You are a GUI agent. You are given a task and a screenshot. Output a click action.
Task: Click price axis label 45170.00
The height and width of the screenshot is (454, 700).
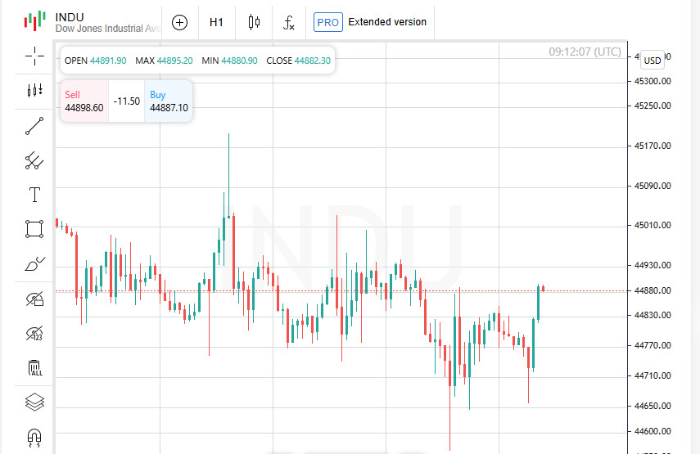(x=653, y=146)
